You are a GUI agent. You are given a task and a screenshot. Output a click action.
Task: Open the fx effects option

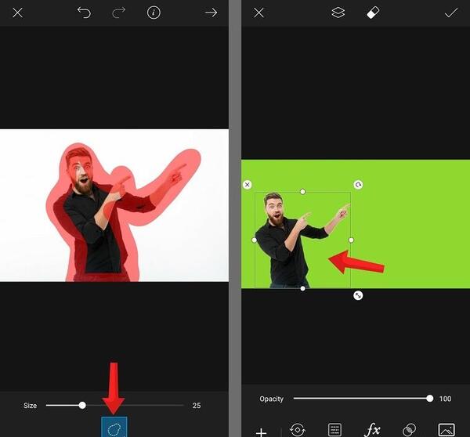372,429
